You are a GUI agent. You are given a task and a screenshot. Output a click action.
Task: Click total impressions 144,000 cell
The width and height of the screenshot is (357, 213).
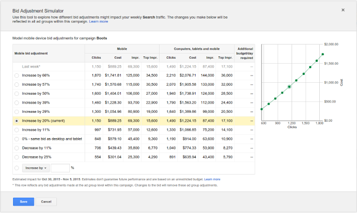tap(208, 76)
